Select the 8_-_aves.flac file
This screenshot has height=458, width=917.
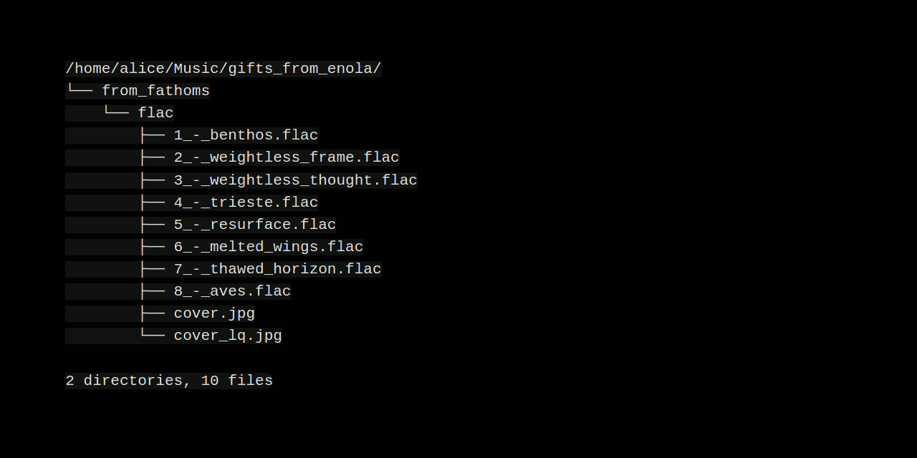pyautogui.click(x=232, y=291)
